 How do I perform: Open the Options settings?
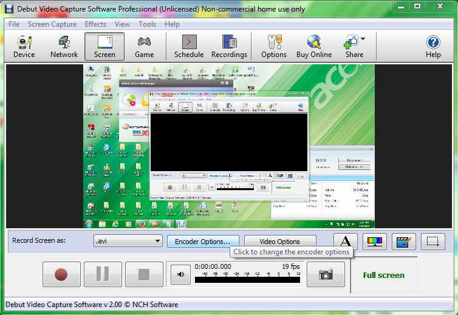(274, 47)
